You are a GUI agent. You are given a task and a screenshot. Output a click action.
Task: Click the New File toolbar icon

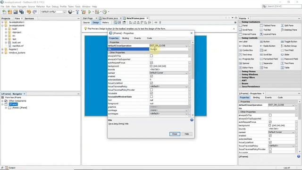pyautogui.click(x=4, y=12)
